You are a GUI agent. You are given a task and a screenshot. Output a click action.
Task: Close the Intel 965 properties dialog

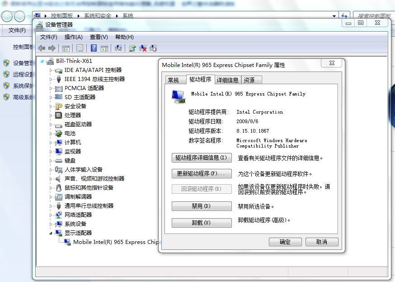[x=332, y=63]
